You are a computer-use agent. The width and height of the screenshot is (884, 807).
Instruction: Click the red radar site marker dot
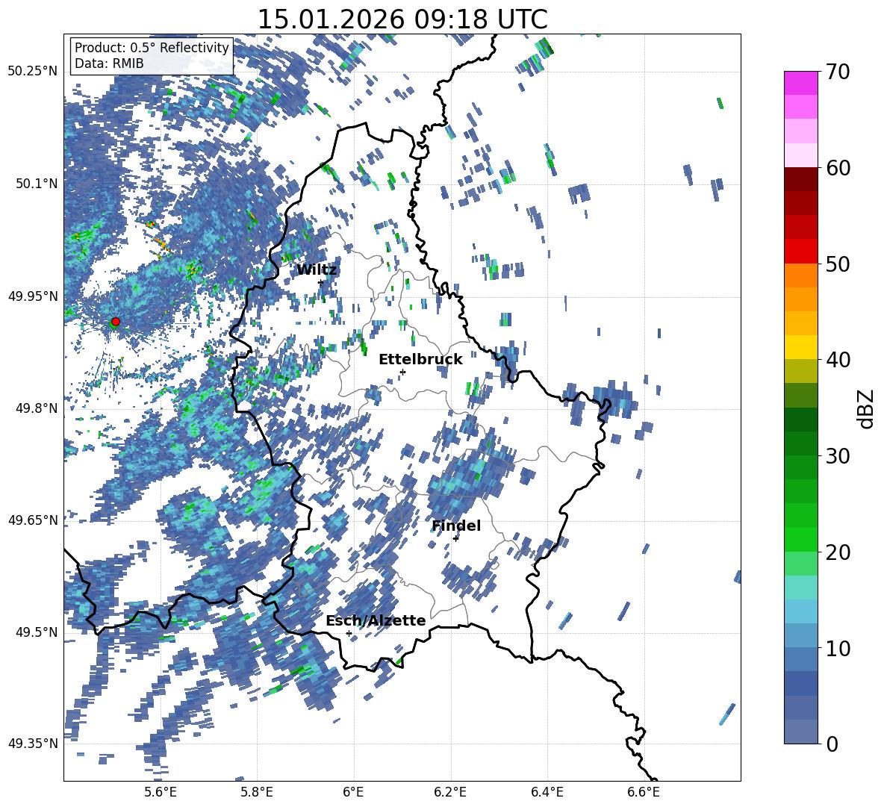[116, 322]
